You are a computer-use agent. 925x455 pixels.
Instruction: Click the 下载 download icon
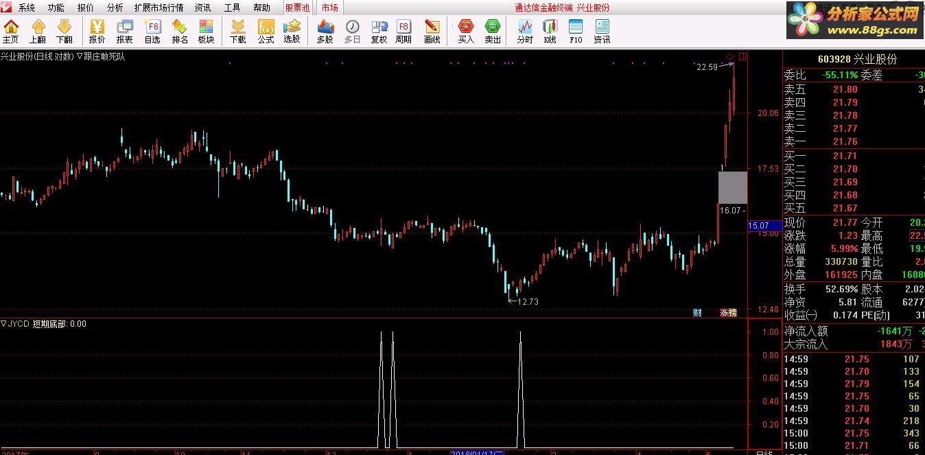[237, 32]
